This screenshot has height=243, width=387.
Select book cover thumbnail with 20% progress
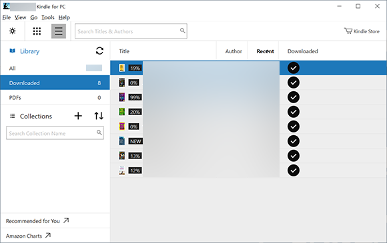click(122, 112)
